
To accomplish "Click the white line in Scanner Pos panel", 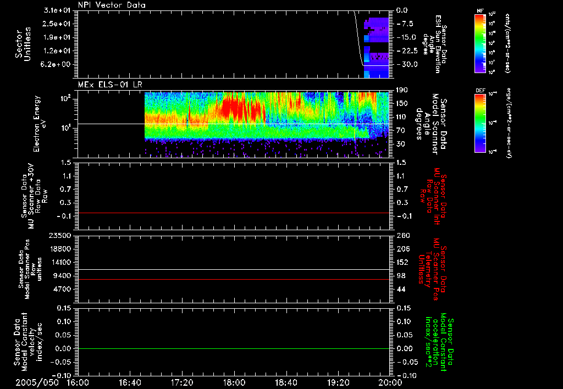I will (x=234, y=270).
